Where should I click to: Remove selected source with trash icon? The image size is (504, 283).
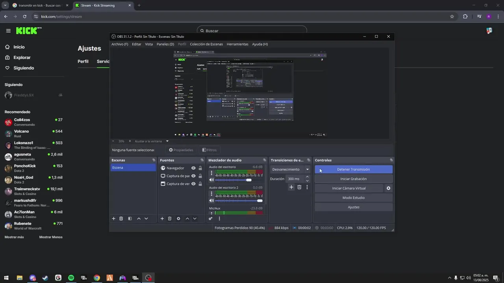point(170,219)
